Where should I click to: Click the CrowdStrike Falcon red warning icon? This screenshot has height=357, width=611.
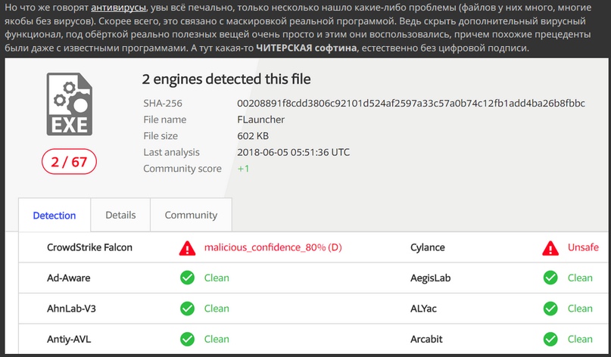(x=188, y=247)
